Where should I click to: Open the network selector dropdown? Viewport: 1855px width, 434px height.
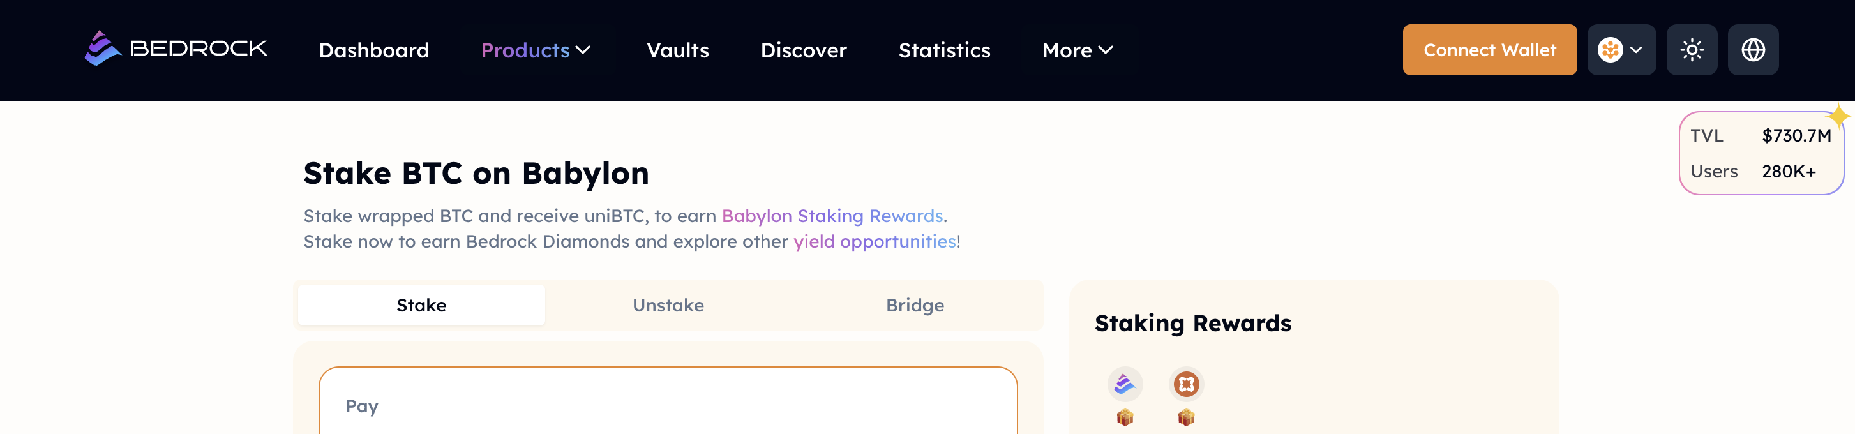(x=1620, y=50)
